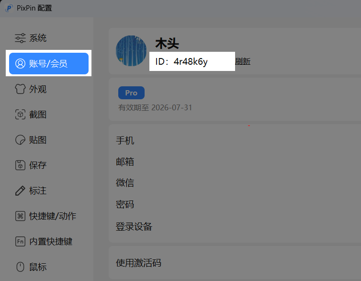Click 有效期至 2026-07-31 text
This screenshot has height=281, width=361.
point(155,107)
